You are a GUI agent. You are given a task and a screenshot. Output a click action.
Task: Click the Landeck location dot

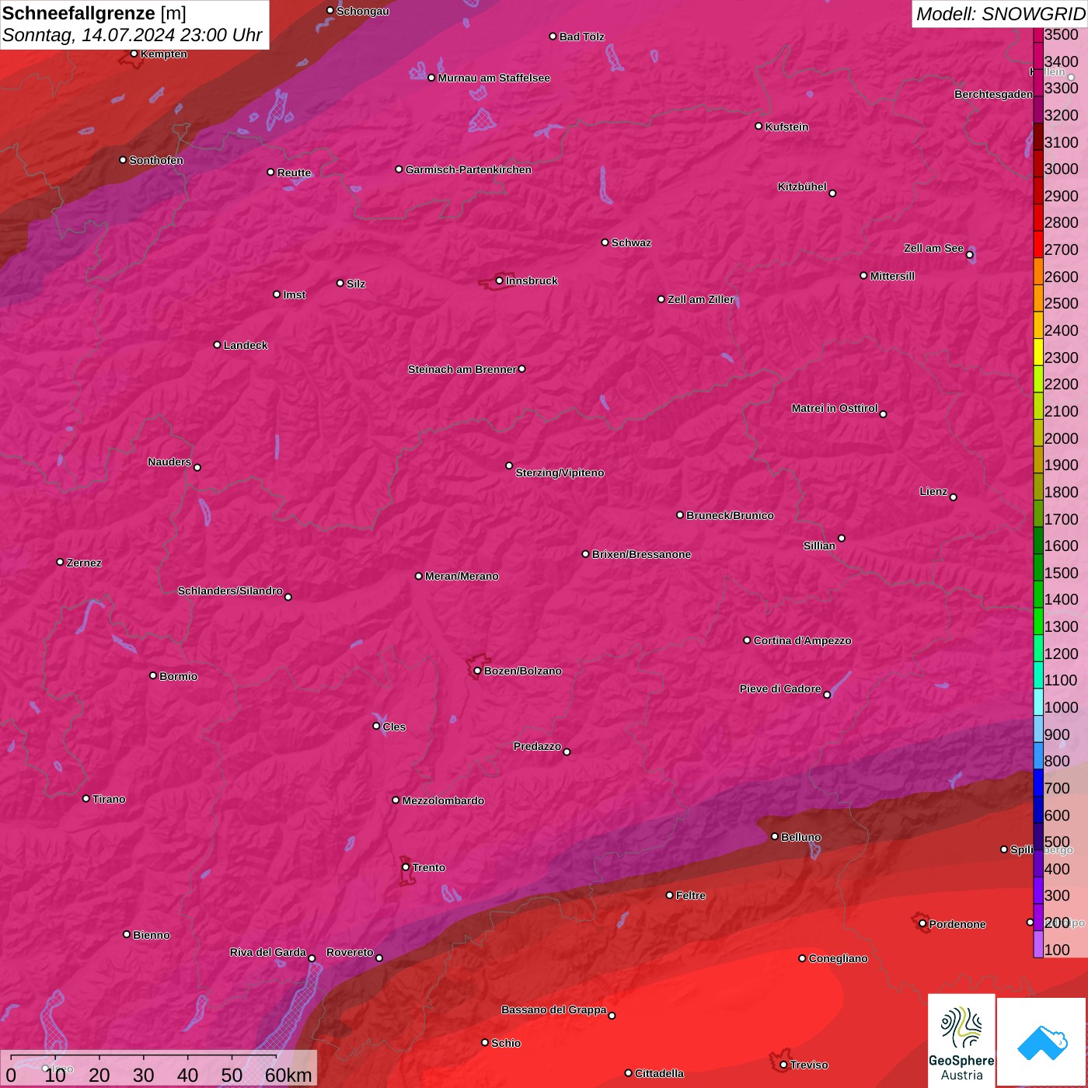(x=217, y=344)
